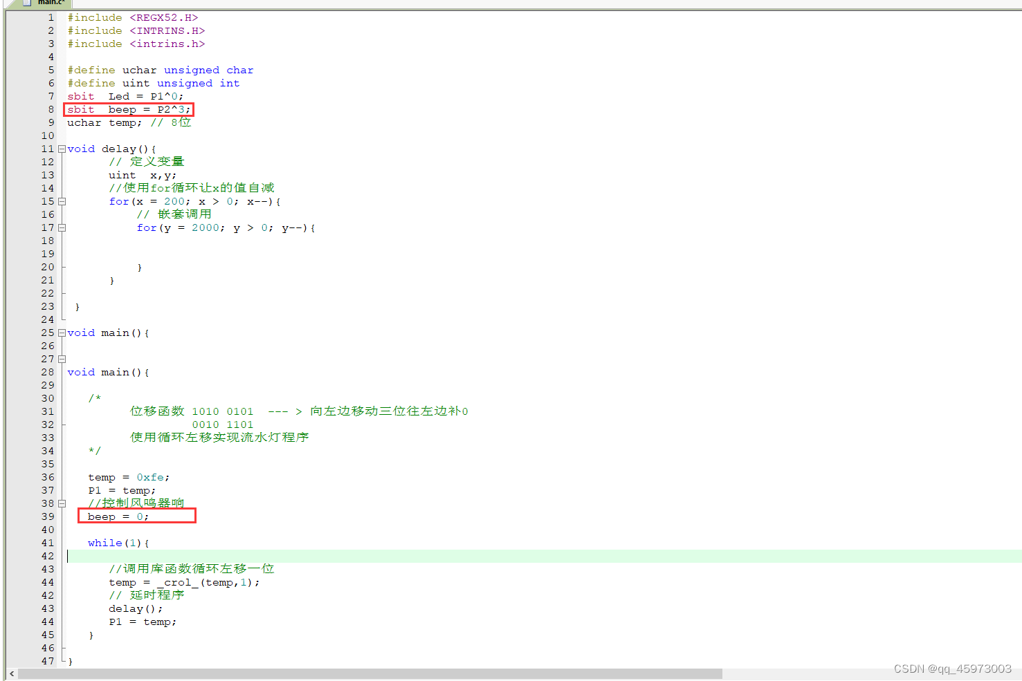Click the comment "// 延时程序"
The image size is (1022, 681).
(147, 595)
